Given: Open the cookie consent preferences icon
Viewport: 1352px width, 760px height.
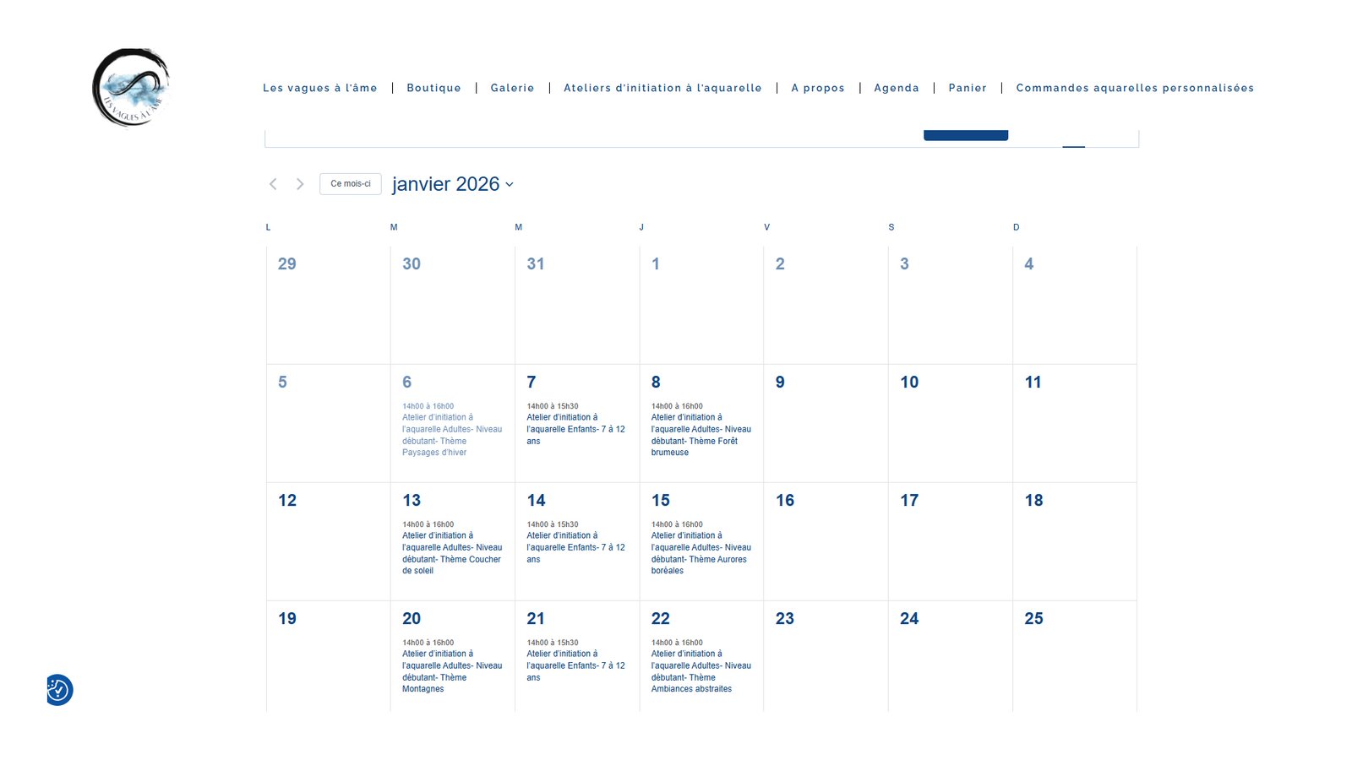Looking at the screenshot, I should click(58, 690).
